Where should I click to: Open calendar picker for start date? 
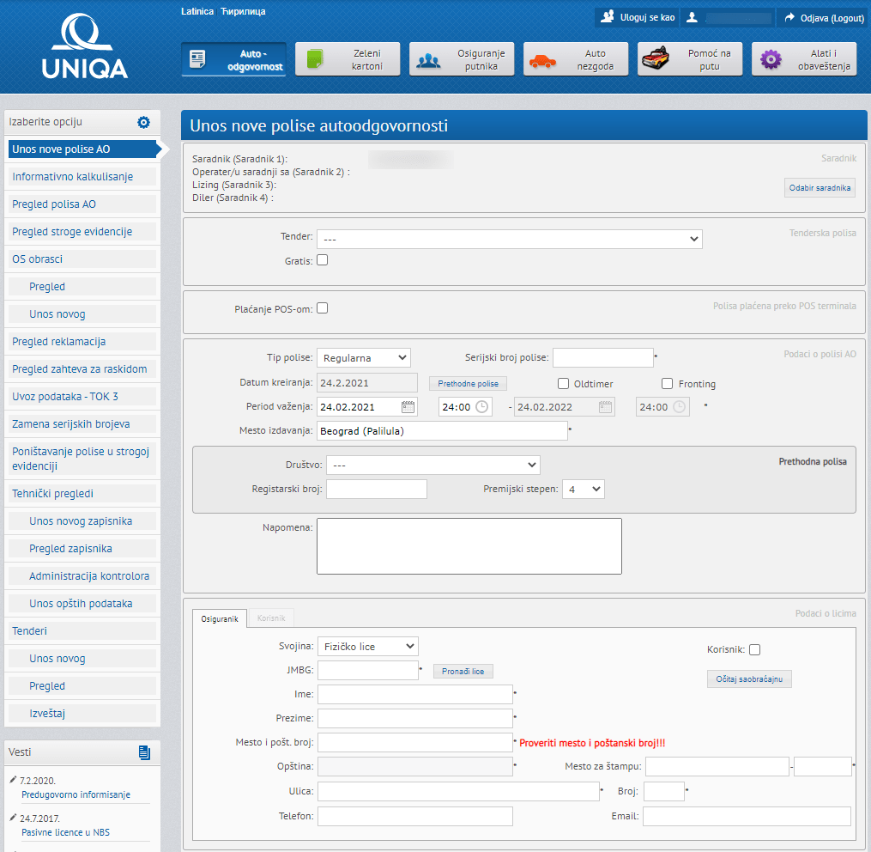pyautogui.click(x=408, y=407)
